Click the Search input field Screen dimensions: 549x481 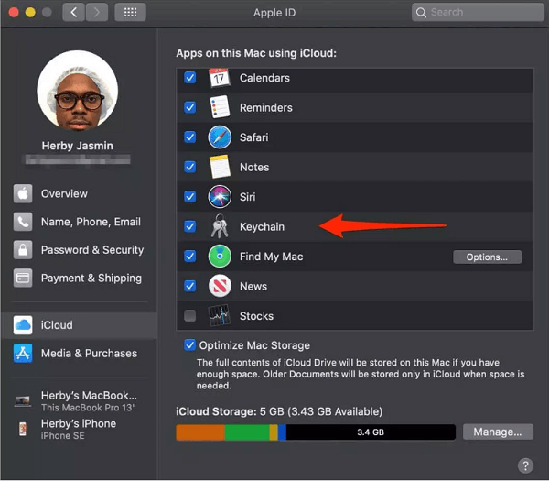click(x=478, y=13)
